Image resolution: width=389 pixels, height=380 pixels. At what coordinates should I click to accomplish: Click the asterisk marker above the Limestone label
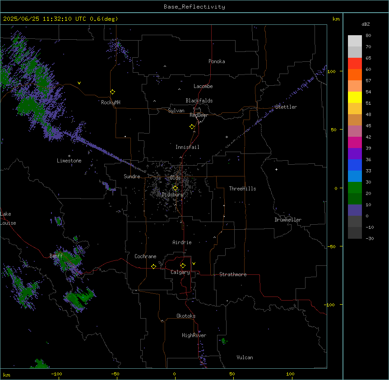69,156
